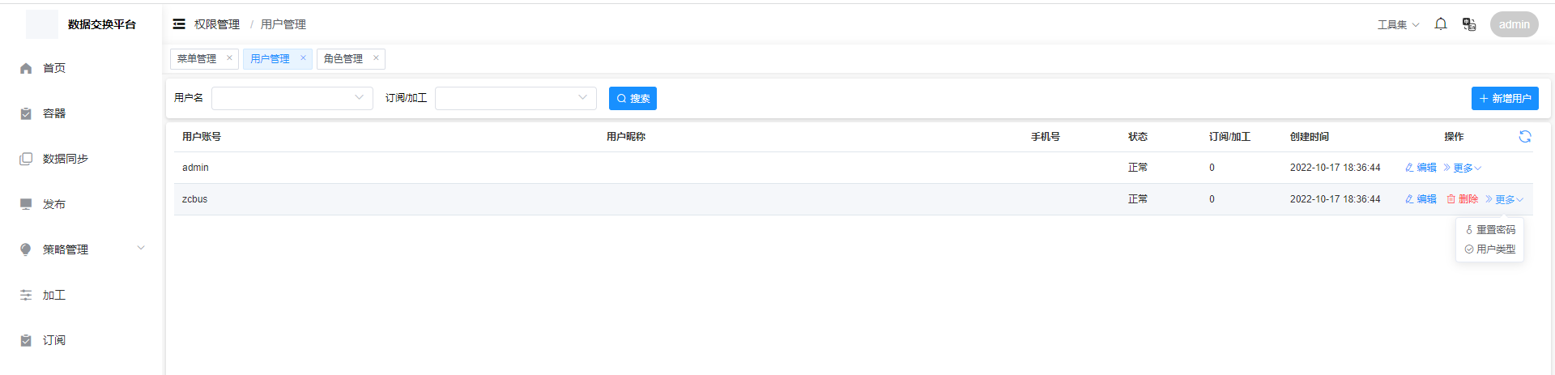Viewport: 1555px width, 375px height.
Task: Expand the 策略管理 sidebar menu
Action: (x=81, y=249)
